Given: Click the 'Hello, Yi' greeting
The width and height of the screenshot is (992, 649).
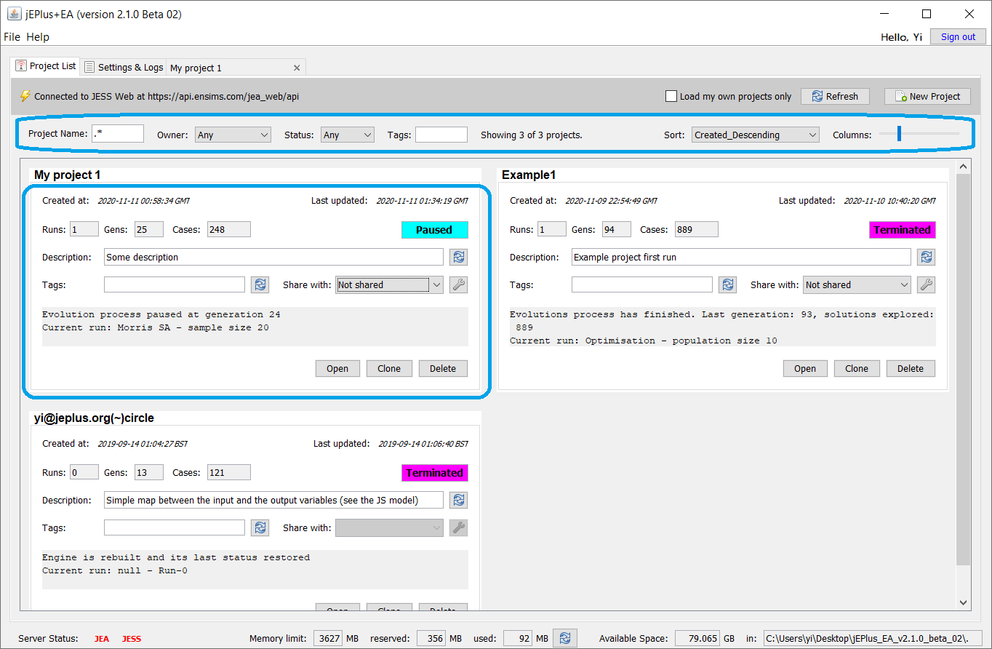Looking at the screenshot, I should (x=902, y=37).
